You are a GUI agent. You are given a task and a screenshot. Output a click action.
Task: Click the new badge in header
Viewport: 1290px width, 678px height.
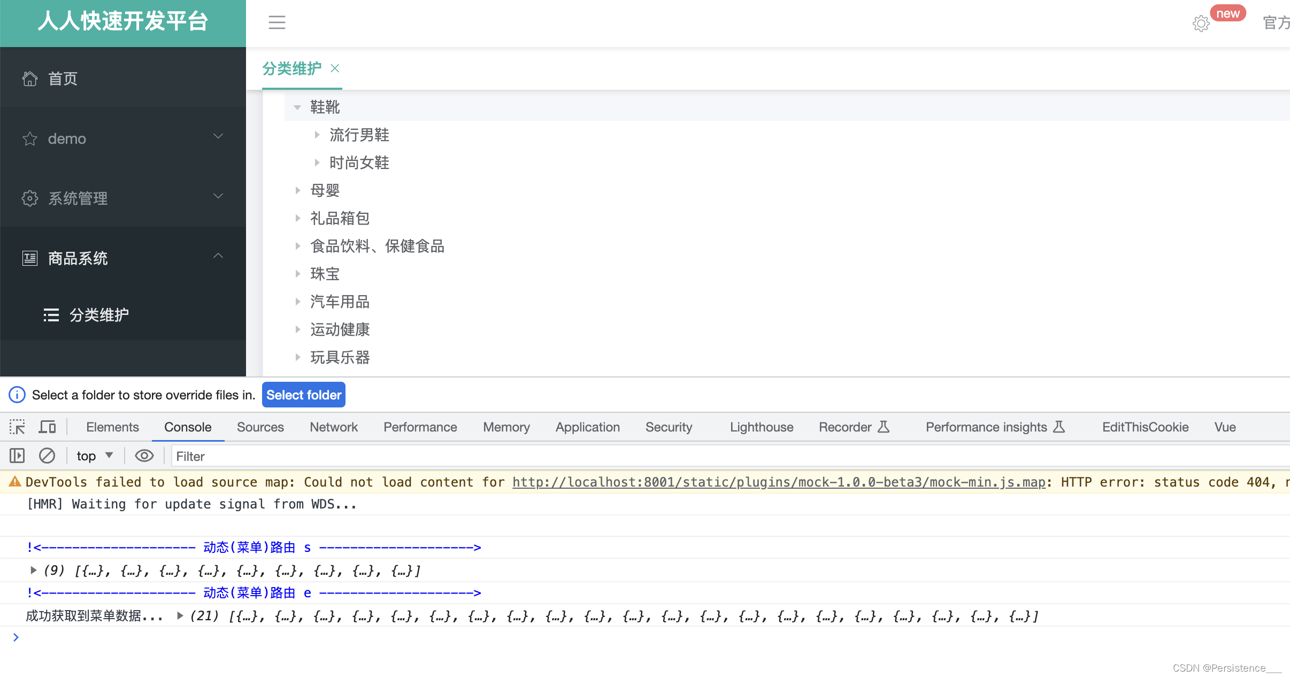(1228, 13)
